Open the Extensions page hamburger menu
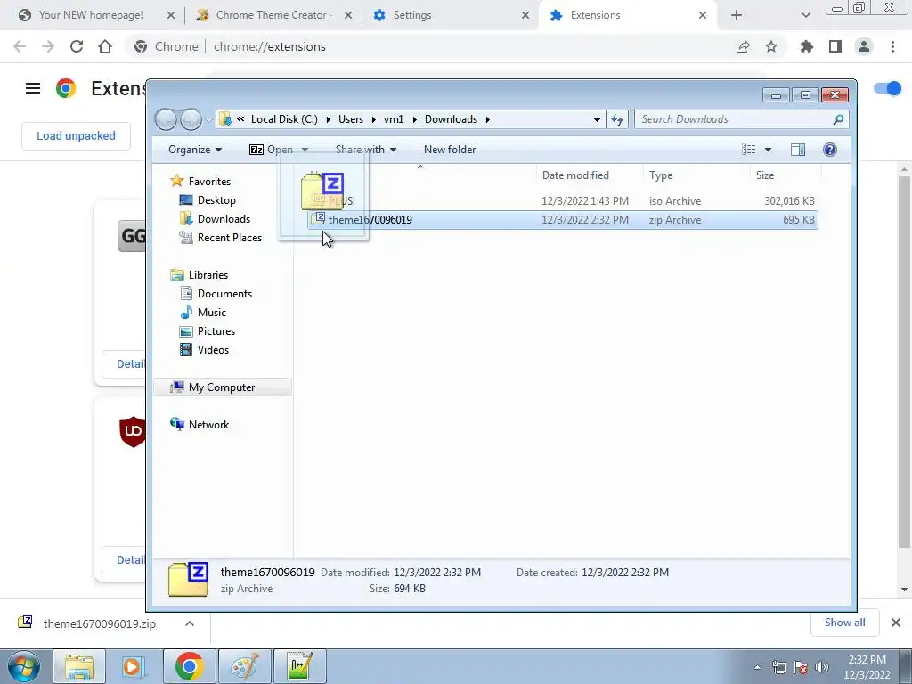 click(33, 88)
